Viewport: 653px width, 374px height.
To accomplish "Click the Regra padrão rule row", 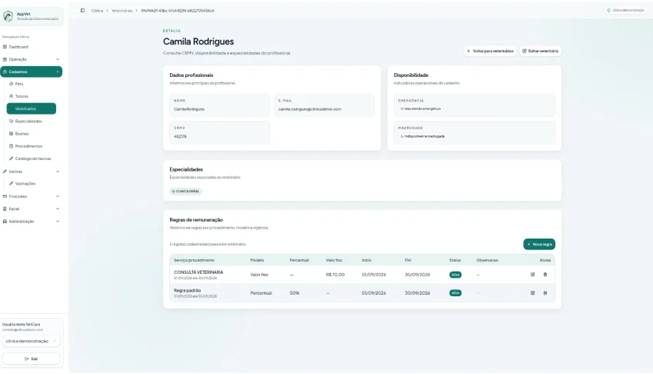I will click(362, 293).
